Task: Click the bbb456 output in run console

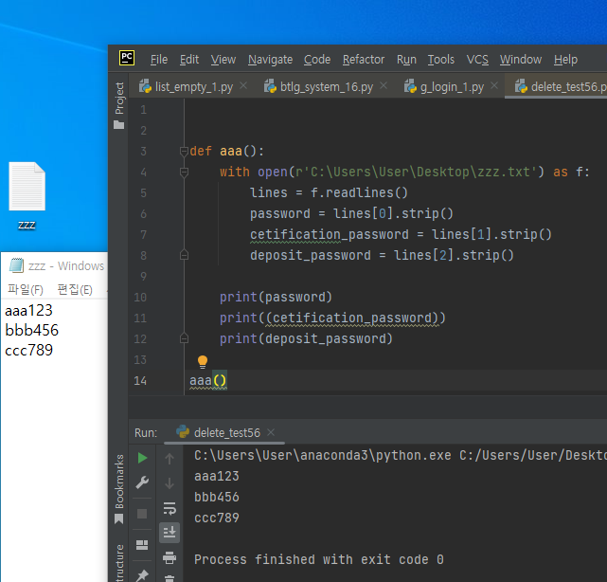Action: (217, 497)
